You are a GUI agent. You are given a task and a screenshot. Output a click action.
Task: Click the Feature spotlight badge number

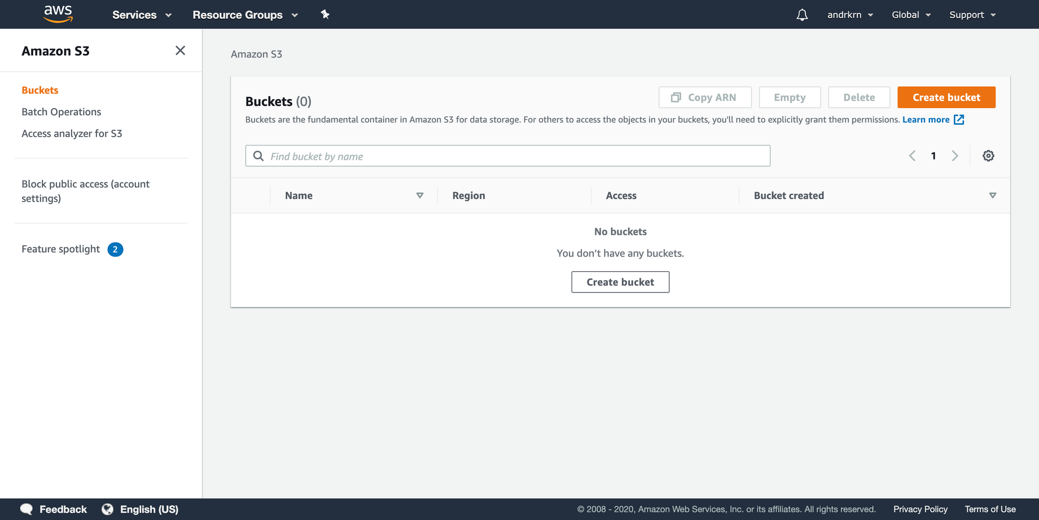[x=115, y=249]
